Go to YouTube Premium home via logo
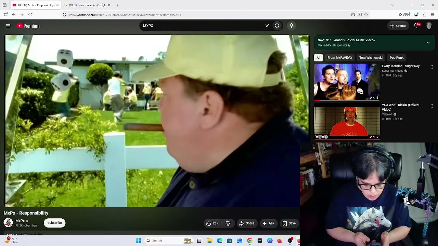438x246 pixels. tap(28, 26)
